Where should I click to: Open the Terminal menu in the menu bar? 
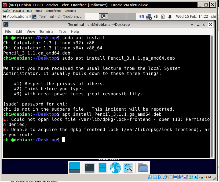47,31
